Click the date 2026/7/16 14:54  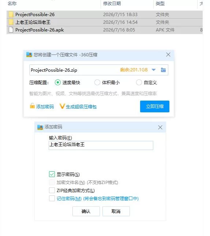(x=120, y=22)
